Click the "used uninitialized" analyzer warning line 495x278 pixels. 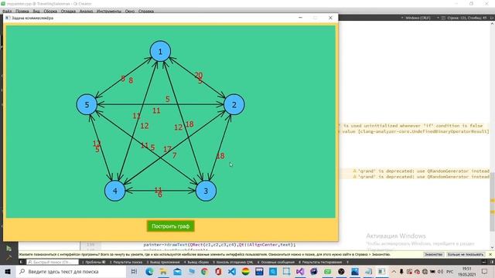pos(411,125)
